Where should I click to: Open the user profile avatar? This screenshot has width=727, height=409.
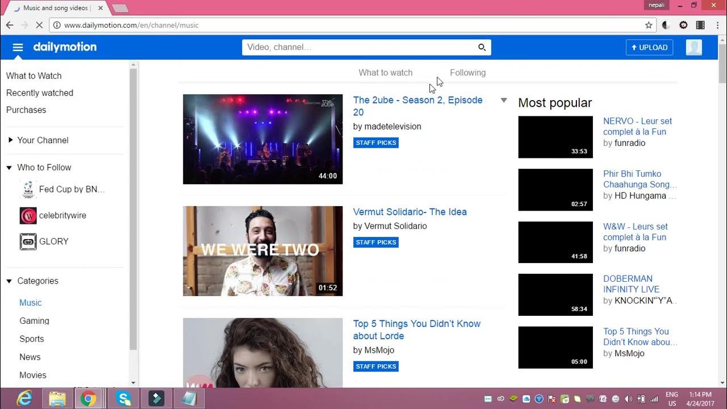tap(693, 47)
